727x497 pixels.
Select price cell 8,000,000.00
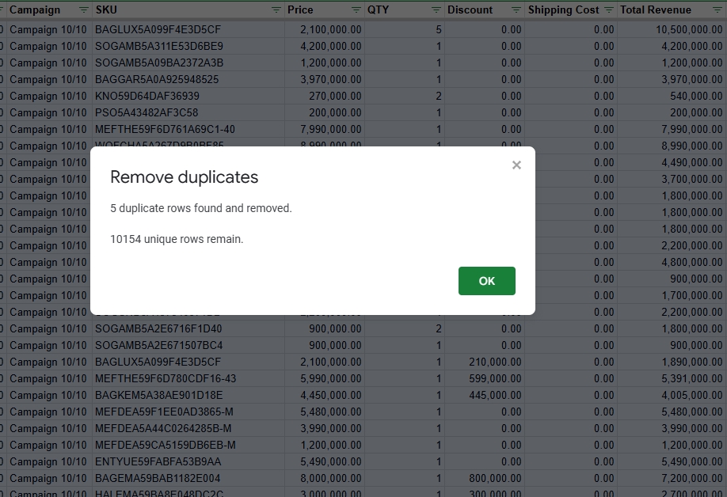click(x=325, y=479)
